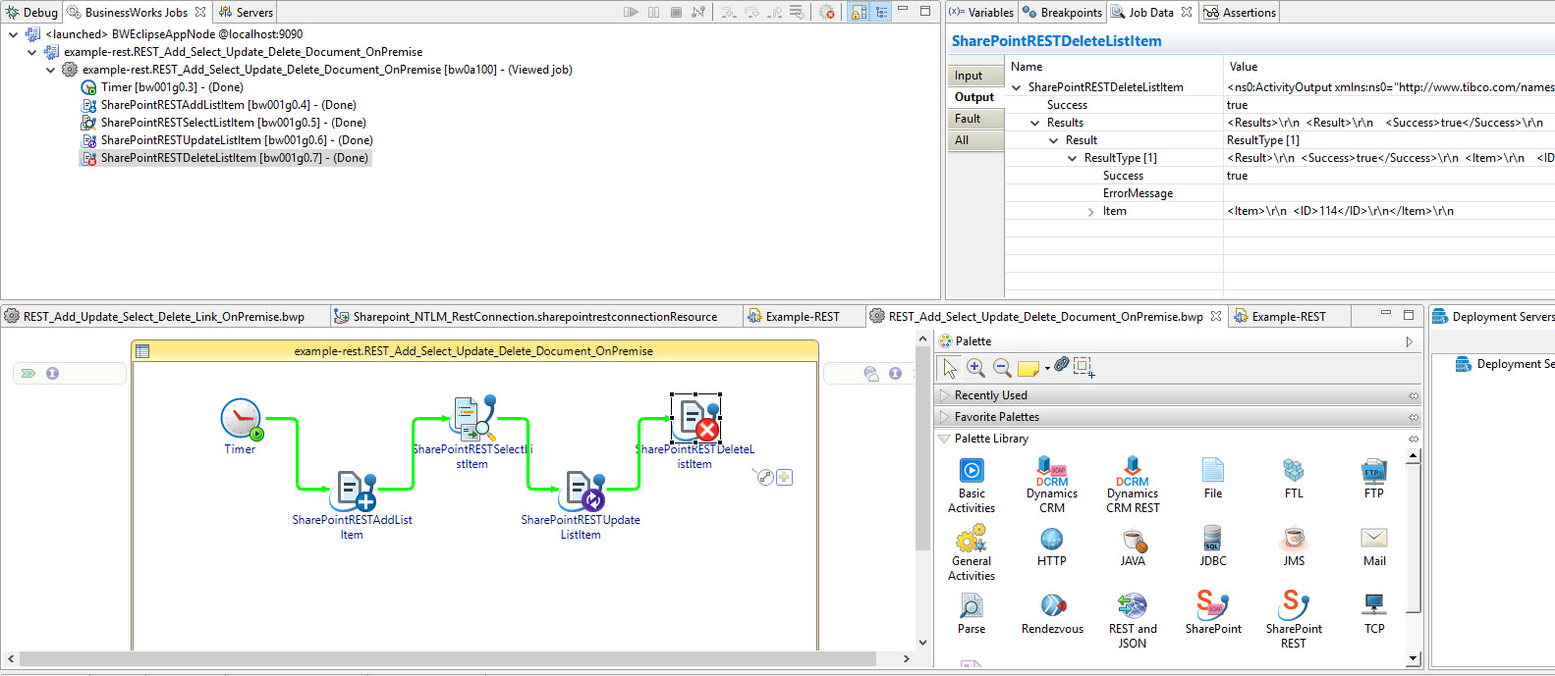Switch to the Assertions tab
This screenshot has width=1555, height=676.
[x=1240, y=12]
